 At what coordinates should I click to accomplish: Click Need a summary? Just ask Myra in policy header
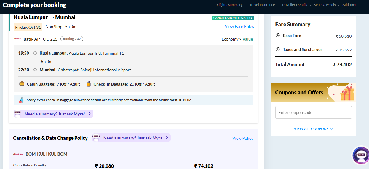pyautogui.click(x=131, y=138)
